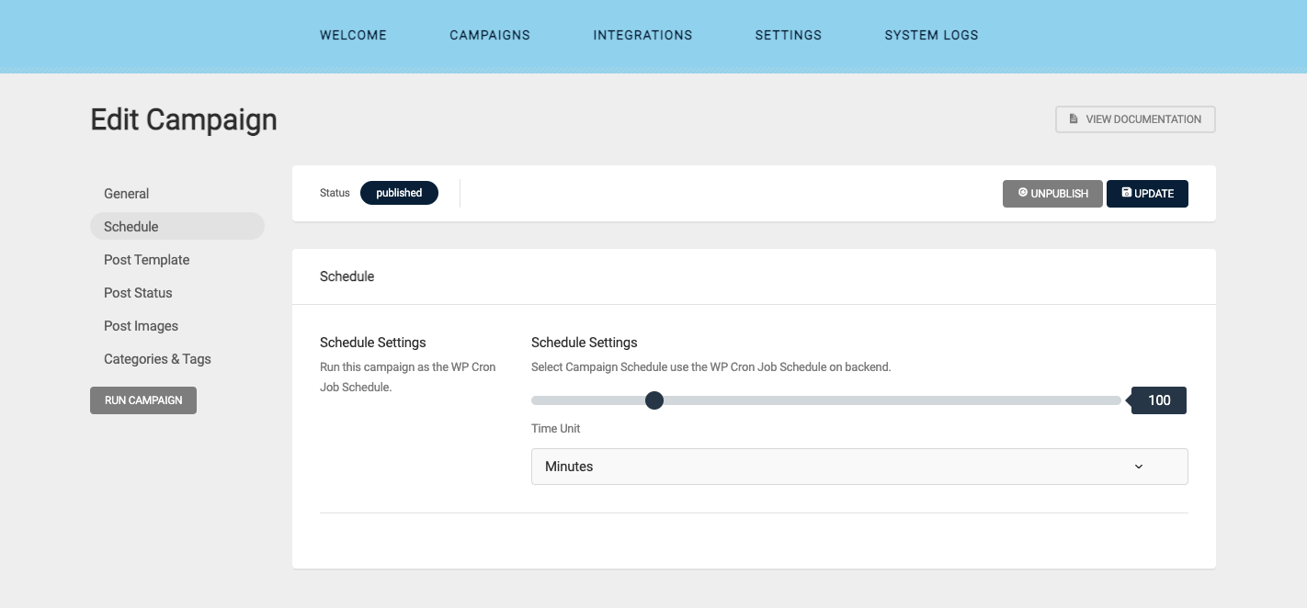View the System Logs page

point(931,35)
